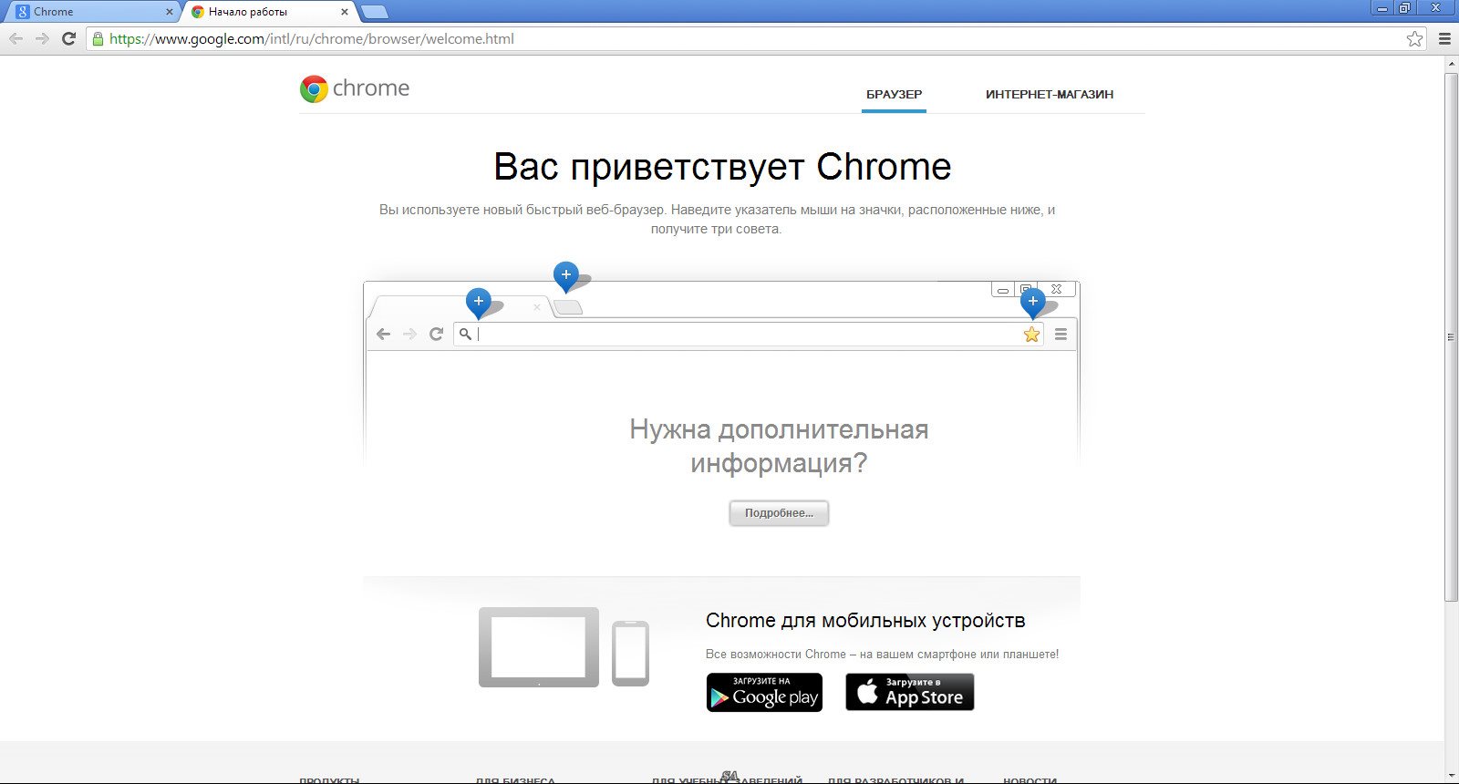Click the illustrated omnibox field
The height and width of the screenshot is (784, 1459).
pos(748,335)
